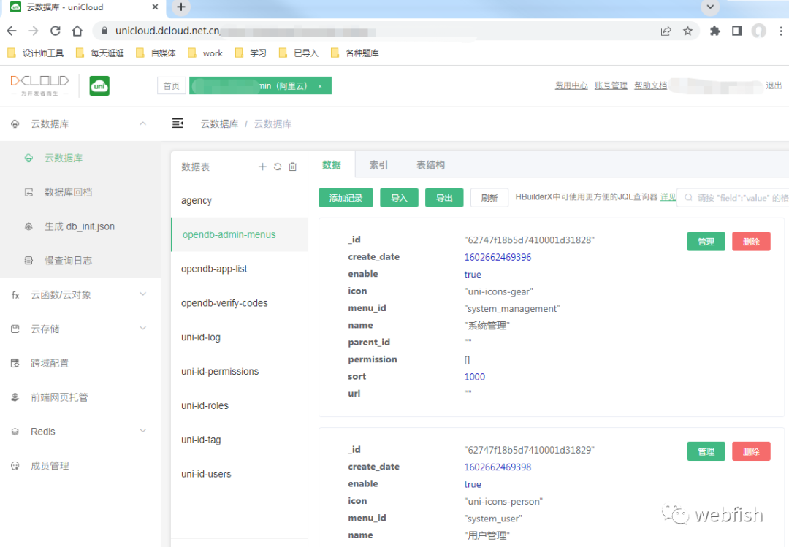The width and height of the screenshot is (789, 547).
Task: Expand the 云存储 section
Action: (x=143, y=329)
